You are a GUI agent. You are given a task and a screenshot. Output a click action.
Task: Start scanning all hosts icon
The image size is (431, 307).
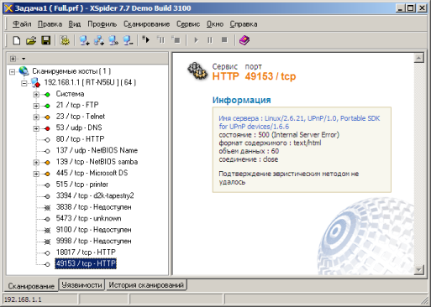point(146,39)
